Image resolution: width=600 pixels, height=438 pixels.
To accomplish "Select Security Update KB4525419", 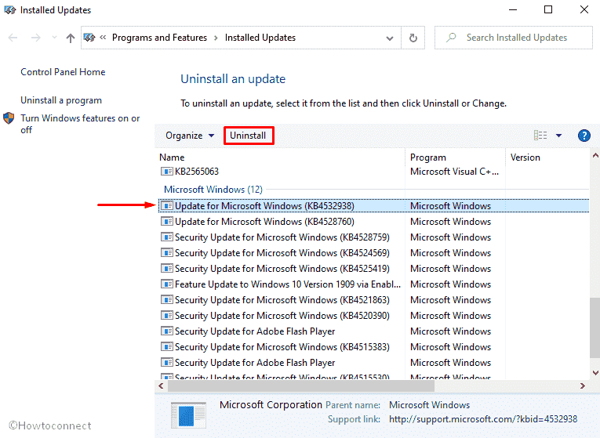I will (373, 269).
